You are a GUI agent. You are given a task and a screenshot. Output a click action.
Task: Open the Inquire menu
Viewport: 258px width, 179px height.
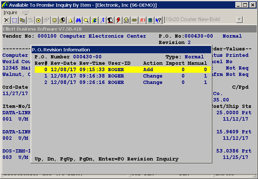click(10, 12)
